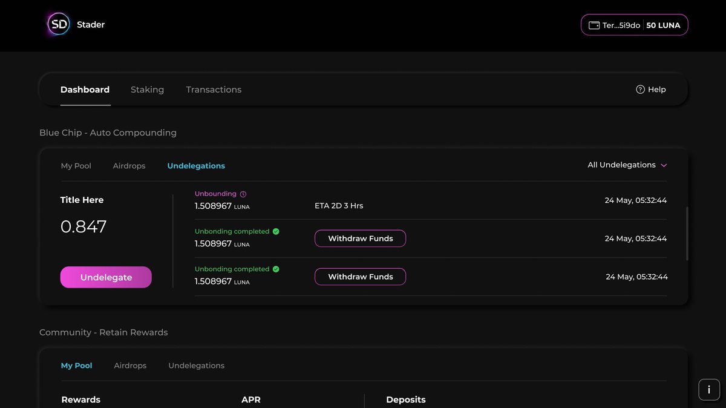The image size is (726, 408).
Task: Open Airdrops in the Blue Chip pool
Action: click(129, 165)
